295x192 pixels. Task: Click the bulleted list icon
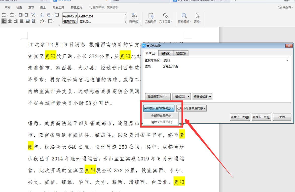(x=4, y=15)
